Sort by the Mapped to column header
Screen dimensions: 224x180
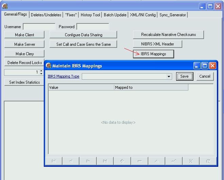[151, 87]
